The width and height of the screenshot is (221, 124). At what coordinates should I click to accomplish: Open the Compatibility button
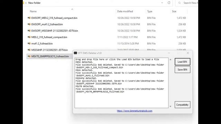coord(182,105)
